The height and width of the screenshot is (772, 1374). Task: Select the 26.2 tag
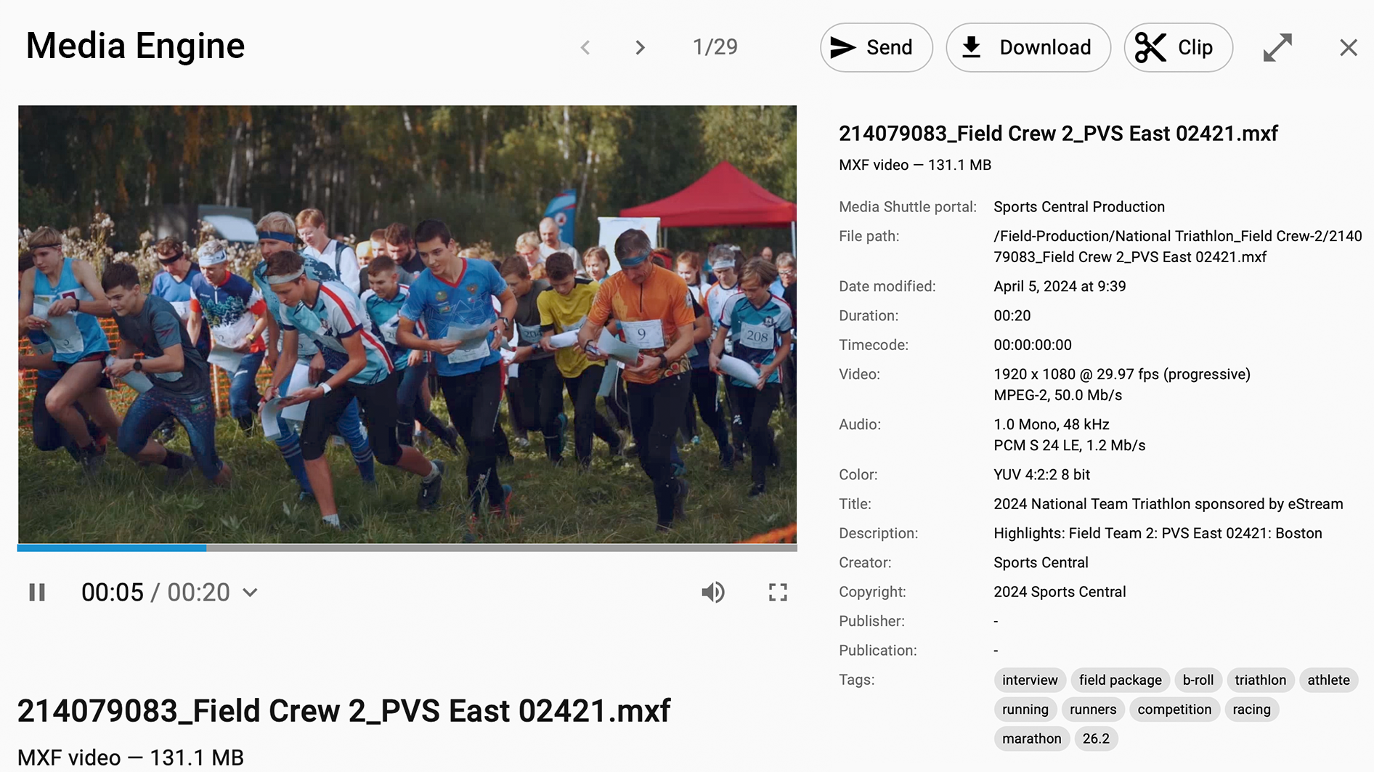coord(1095,739)
